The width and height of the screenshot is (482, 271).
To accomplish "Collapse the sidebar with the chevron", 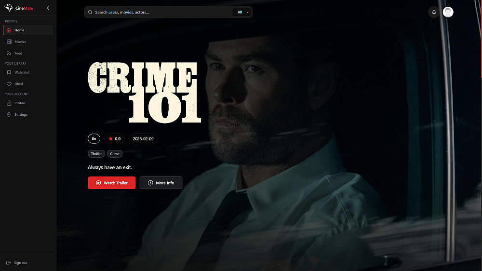I will 48,8.
